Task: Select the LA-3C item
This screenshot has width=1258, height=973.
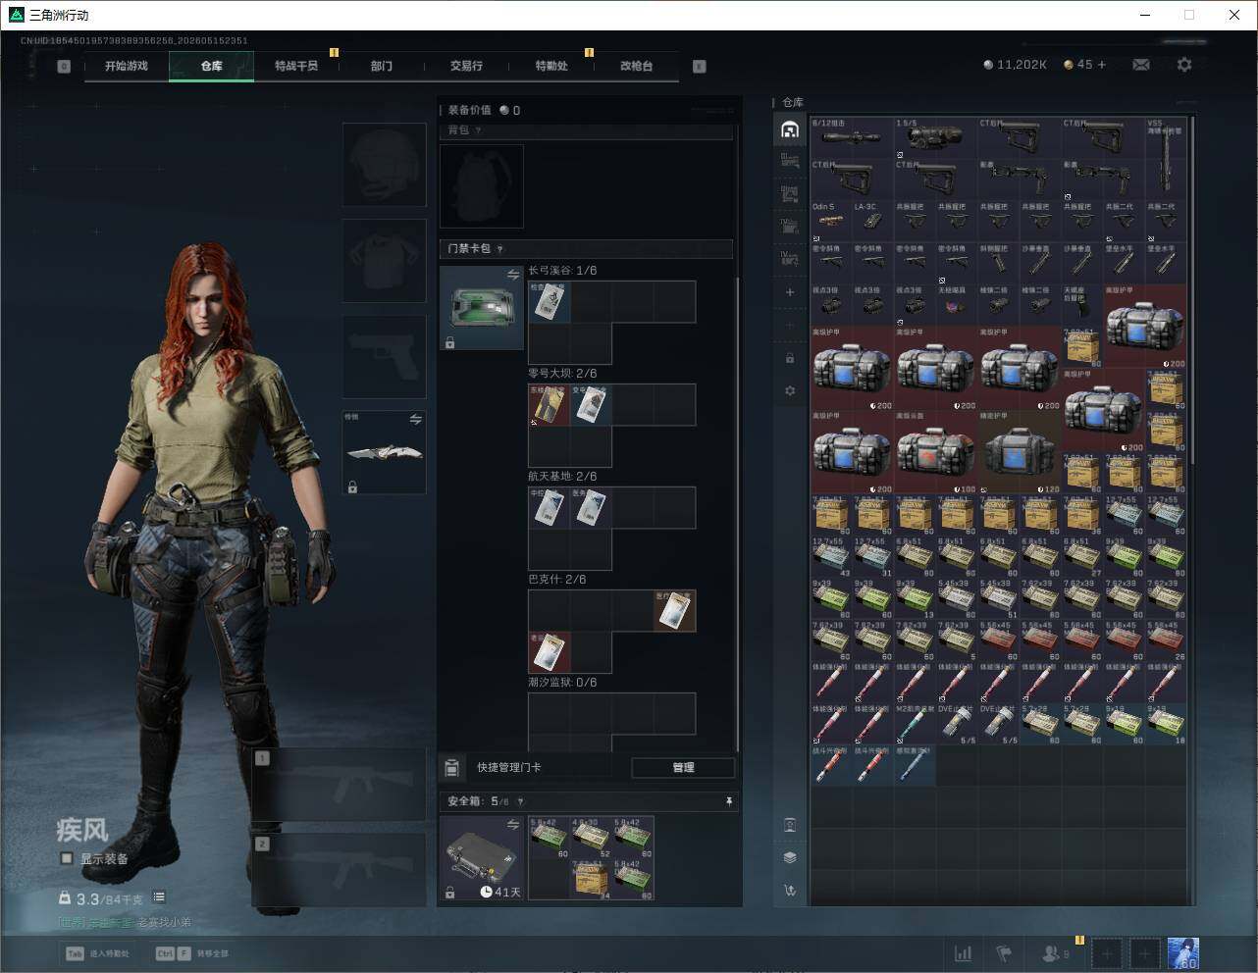Action: pos(872,222)
